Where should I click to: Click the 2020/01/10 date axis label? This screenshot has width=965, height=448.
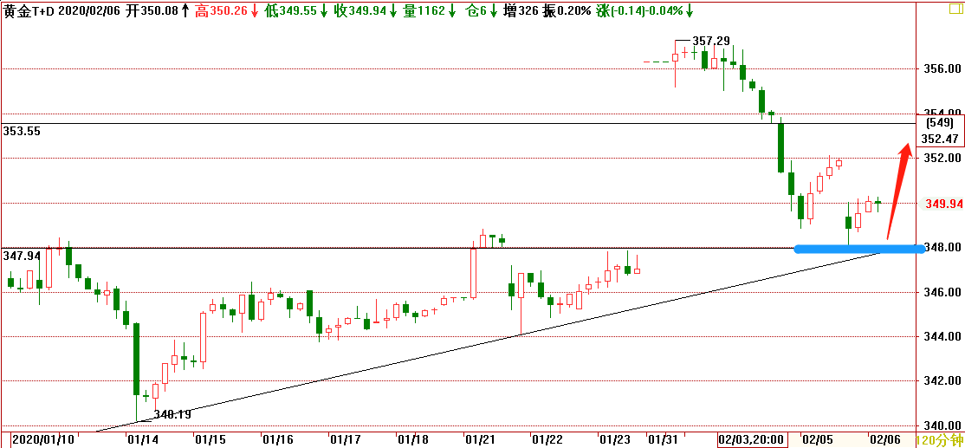pyautogui.click(x=43, y=440)
